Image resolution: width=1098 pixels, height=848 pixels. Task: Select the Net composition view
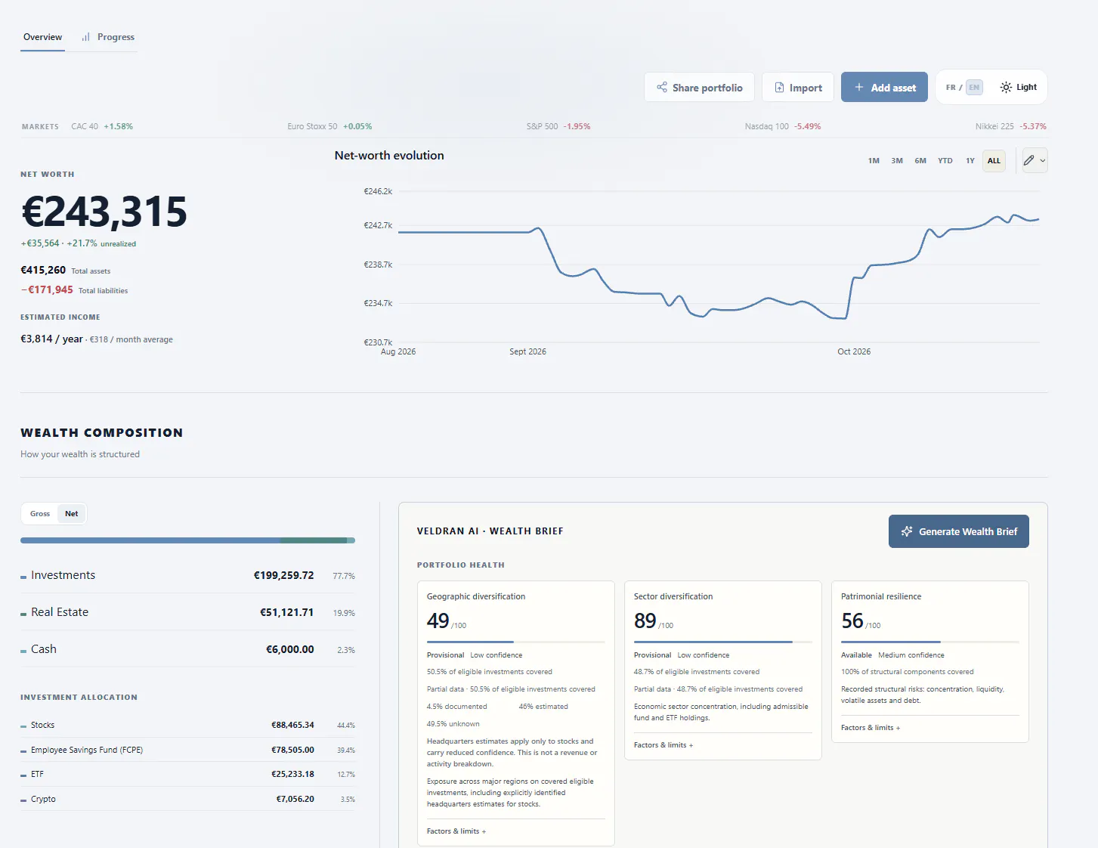72,514
